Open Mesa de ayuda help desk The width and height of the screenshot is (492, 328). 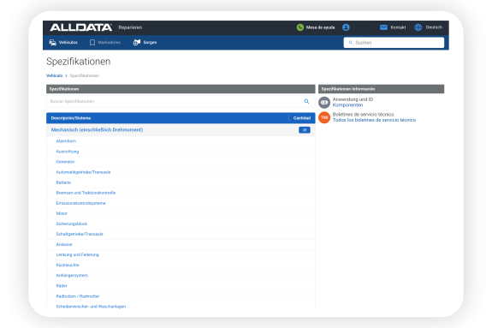point(320,27)
